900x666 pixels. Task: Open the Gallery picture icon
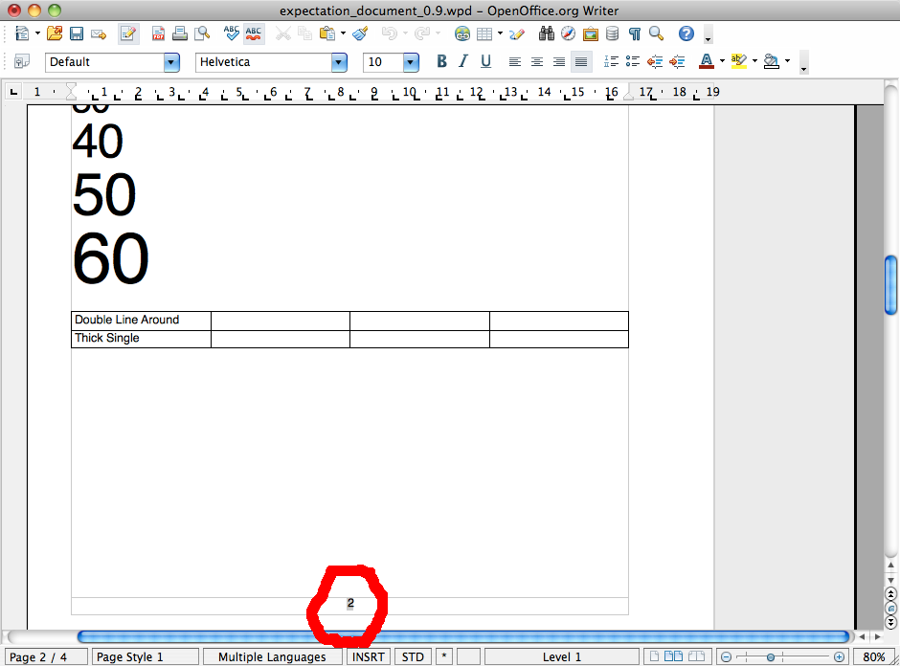(x=591, y=34)
